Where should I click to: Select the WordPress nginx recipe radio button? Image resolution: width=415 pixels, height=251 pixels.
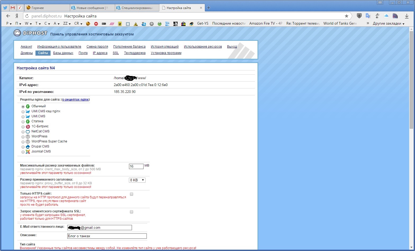[x=23, y=137]
